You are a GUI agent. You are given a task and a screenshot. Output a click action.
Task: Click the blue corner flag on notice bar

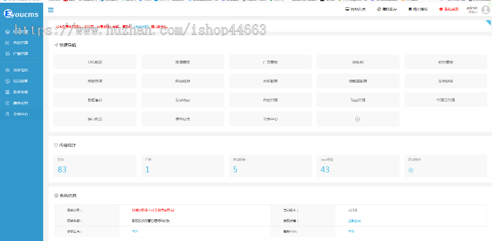(489, 22)
